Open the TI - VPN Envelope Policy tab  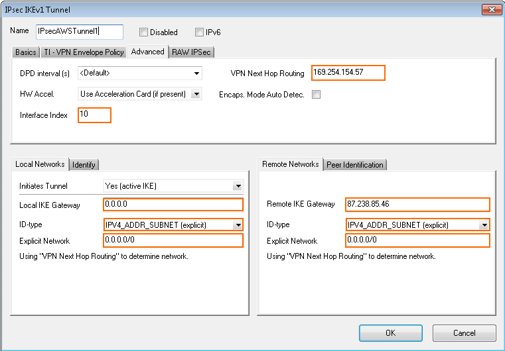[84, 52]
